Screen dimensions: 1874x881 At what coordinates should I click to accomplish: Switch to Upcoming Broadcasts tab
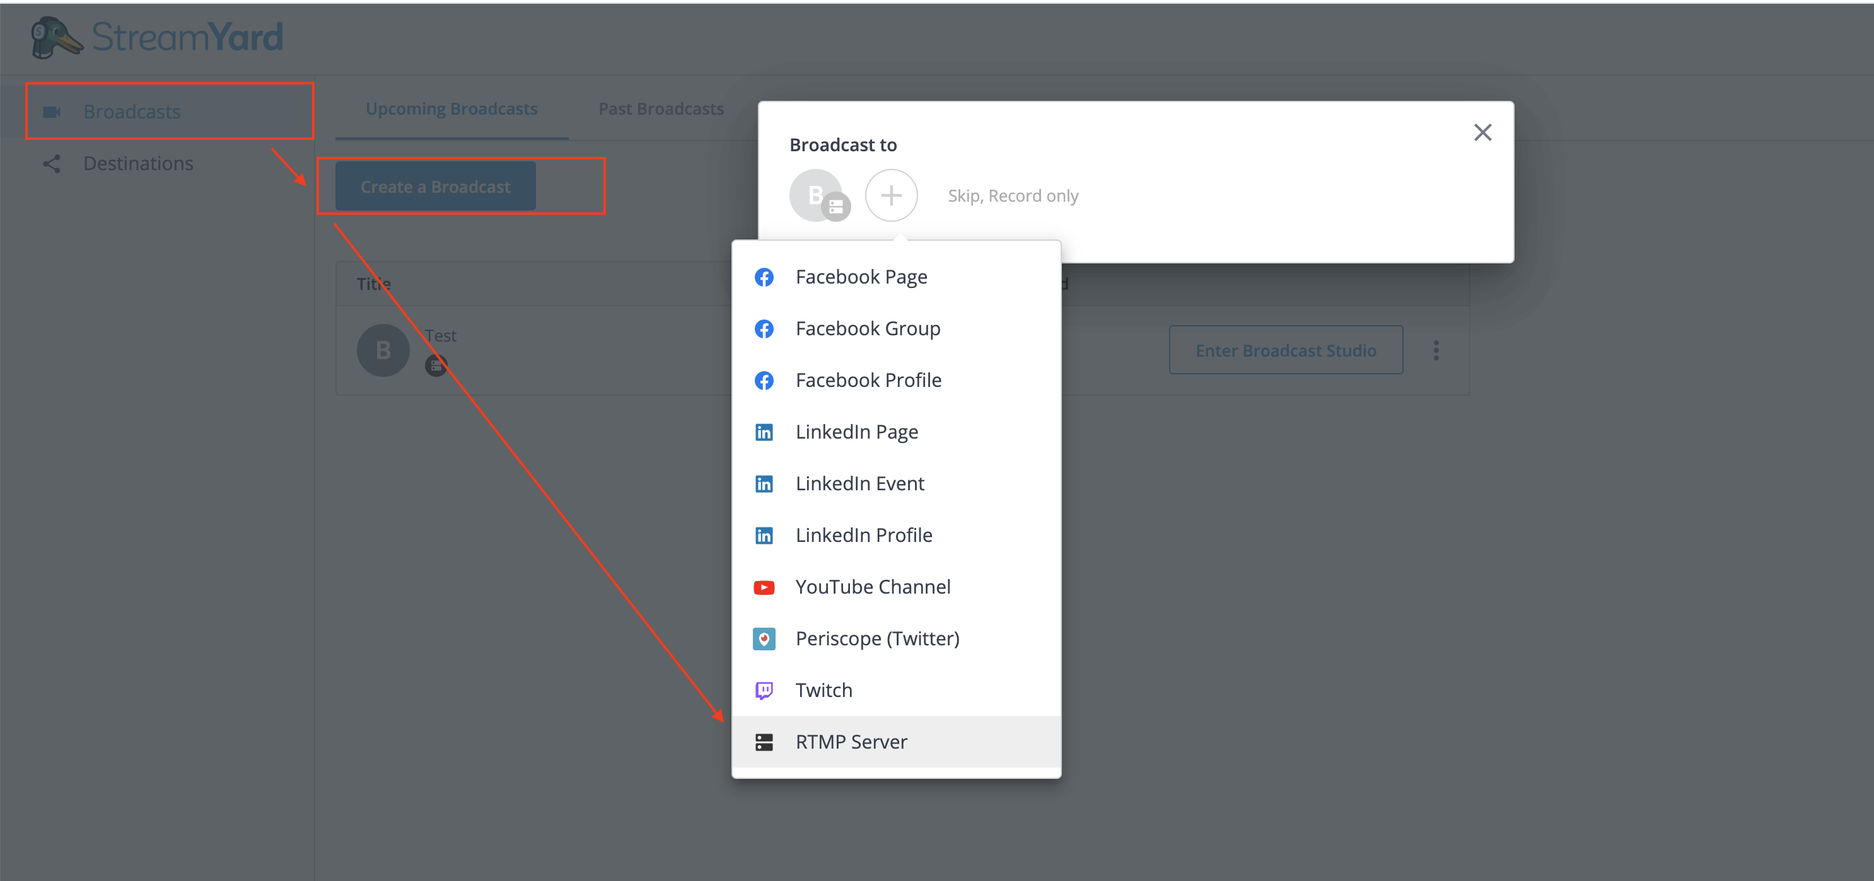click(x=451, y=109)
